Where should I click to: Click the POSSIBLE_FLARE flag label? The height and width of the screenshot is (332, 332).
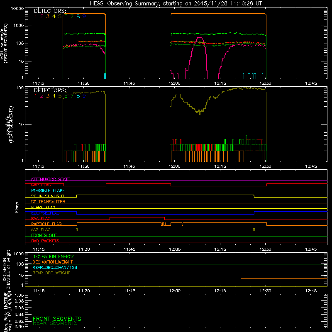48,190
